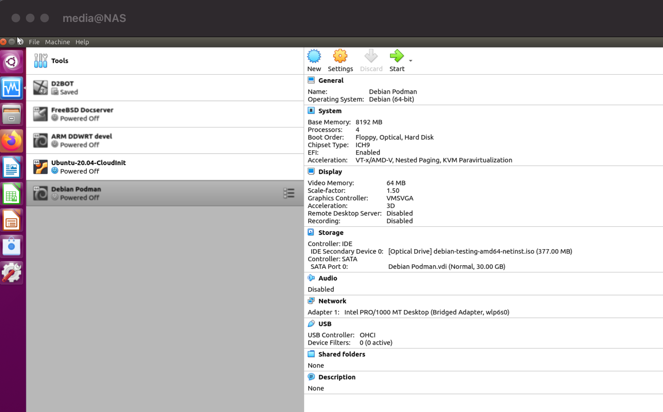The image size is (663, 412).
Task: Click the Shared folders folder icon
Action: tap(311, 354)
